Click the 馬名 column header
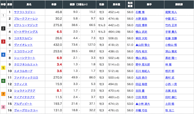The width and height of the screenshot is (194, 114). (29, 5)
